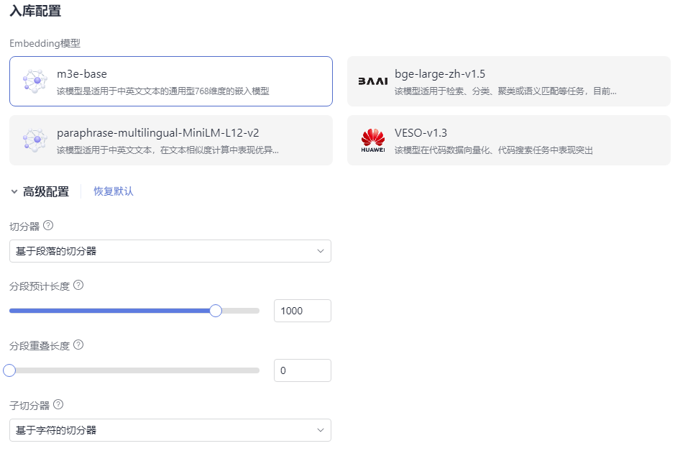Click the 分段预计长度 input showing 1000
The width and height of the screenshot is (675, 451).
click(x=302, y=311)
